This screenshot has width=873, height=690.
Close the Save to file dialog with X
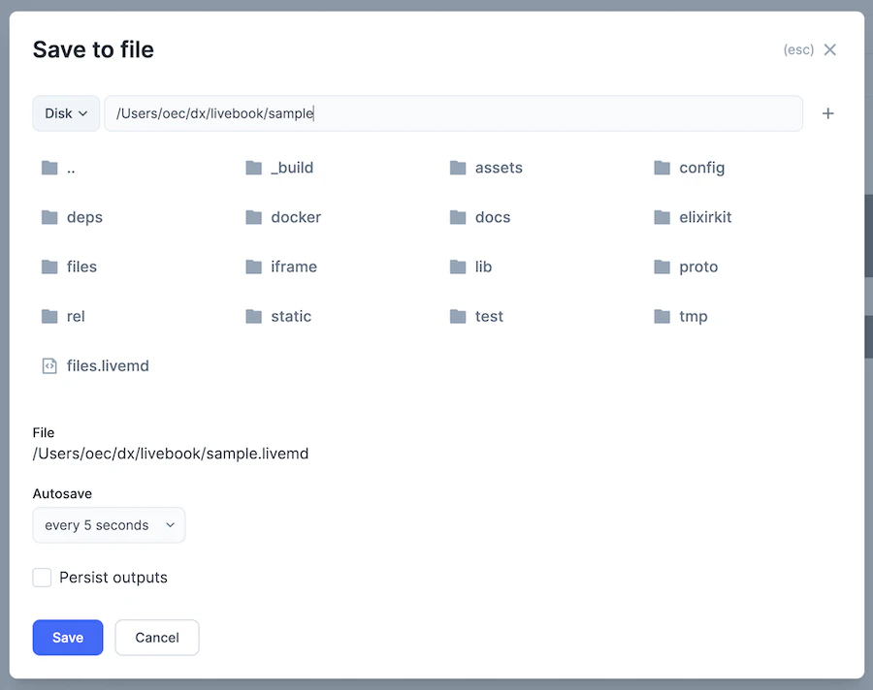829,49
